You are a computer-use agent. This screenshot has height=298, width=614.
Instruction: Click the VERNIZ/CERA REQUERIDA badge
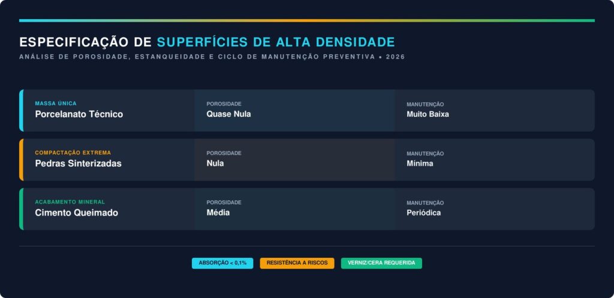point(381,263)
